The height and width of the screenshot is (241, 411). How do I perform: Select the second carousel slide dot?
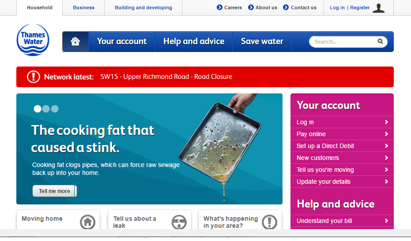click(x=46, y=109)
